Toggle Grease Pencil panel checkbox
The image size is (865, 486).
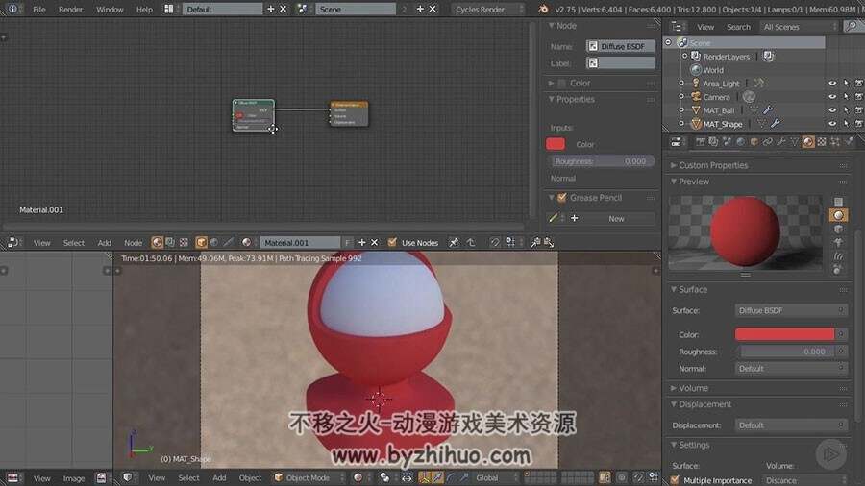pos(561,197)
